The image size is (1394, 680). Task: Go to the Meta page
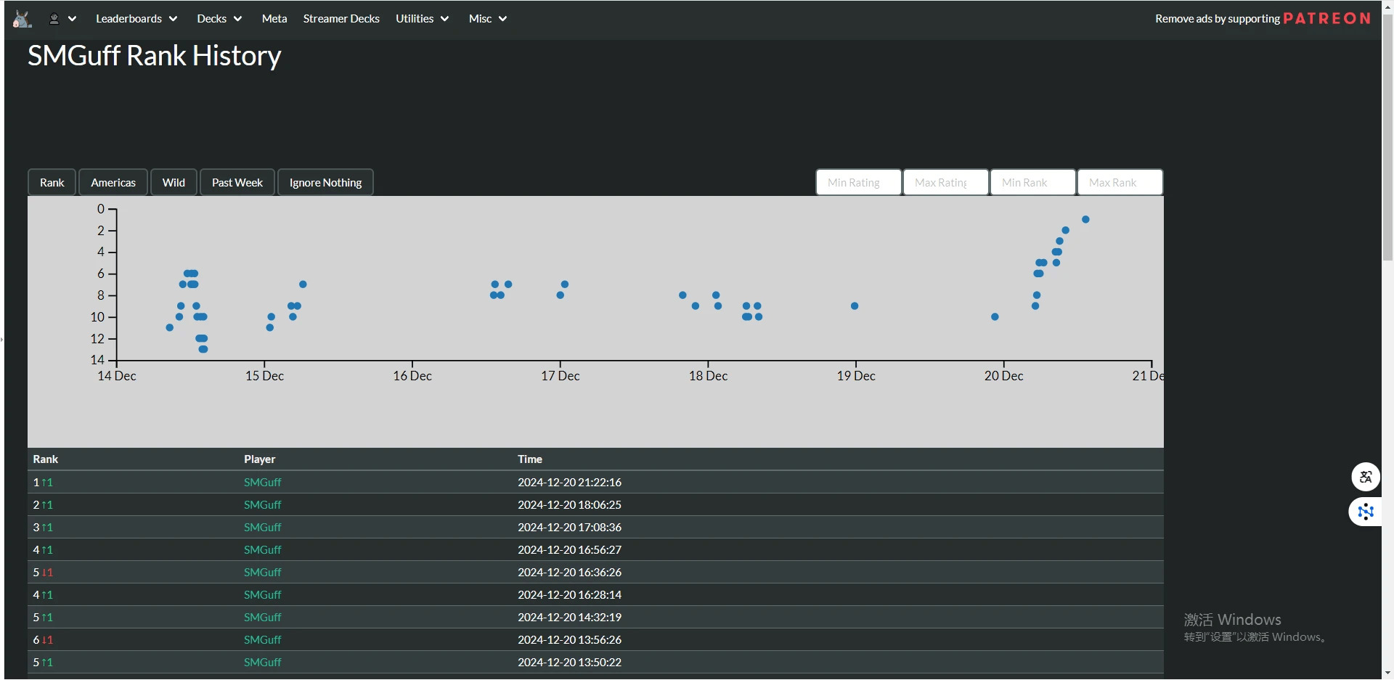pos(274,19)
